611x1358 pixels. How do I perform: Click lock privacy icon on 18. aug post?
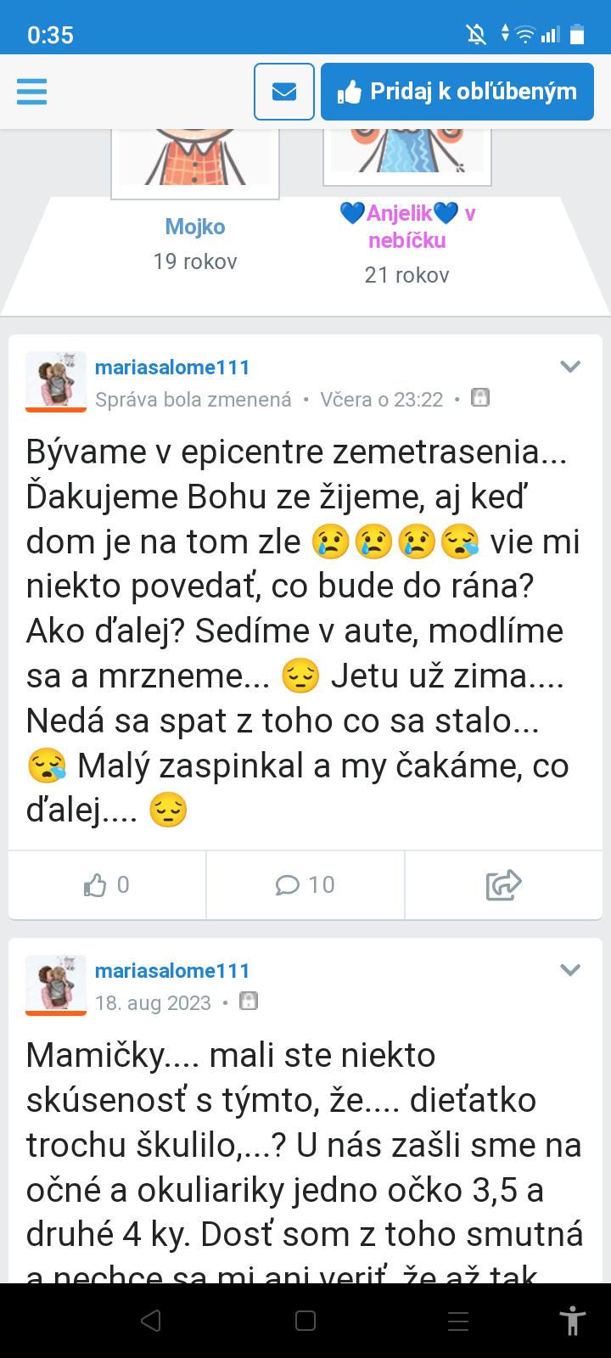[248, 1001]
